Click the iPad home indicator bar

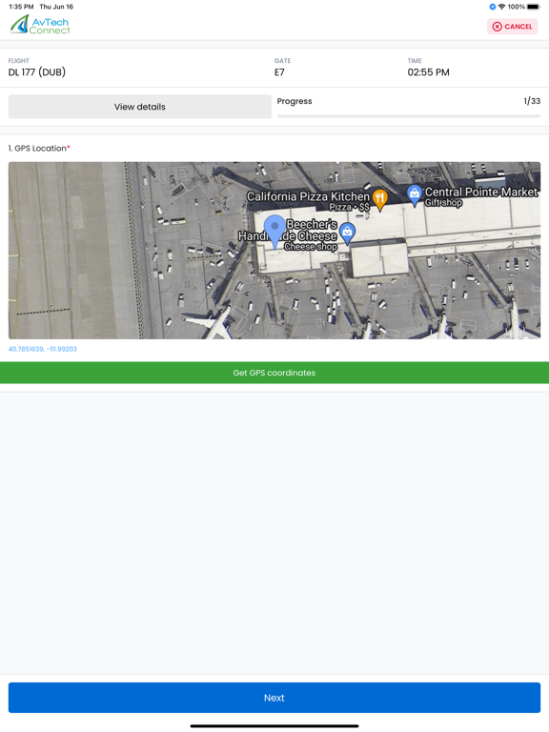[274, 726]
